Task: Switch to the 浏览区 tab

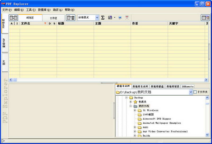Action: [30, 18]
